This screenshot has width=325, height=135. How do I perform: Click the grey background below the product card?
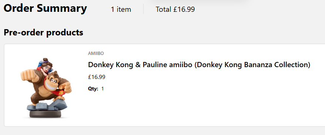click(162, 131)
